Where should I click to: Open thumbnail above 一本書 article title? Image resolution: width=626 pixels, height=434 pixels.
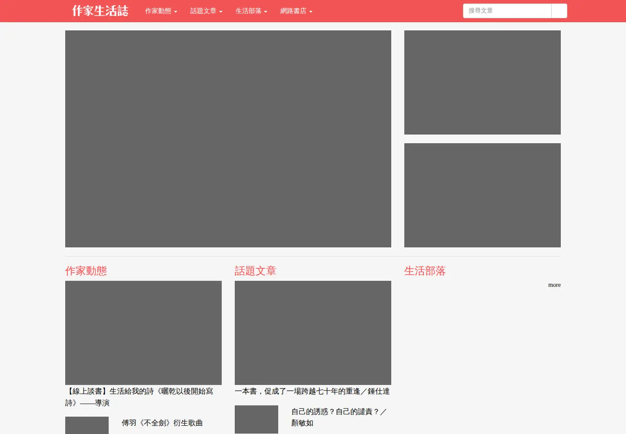pyautogui.click(x=313, y=333)
